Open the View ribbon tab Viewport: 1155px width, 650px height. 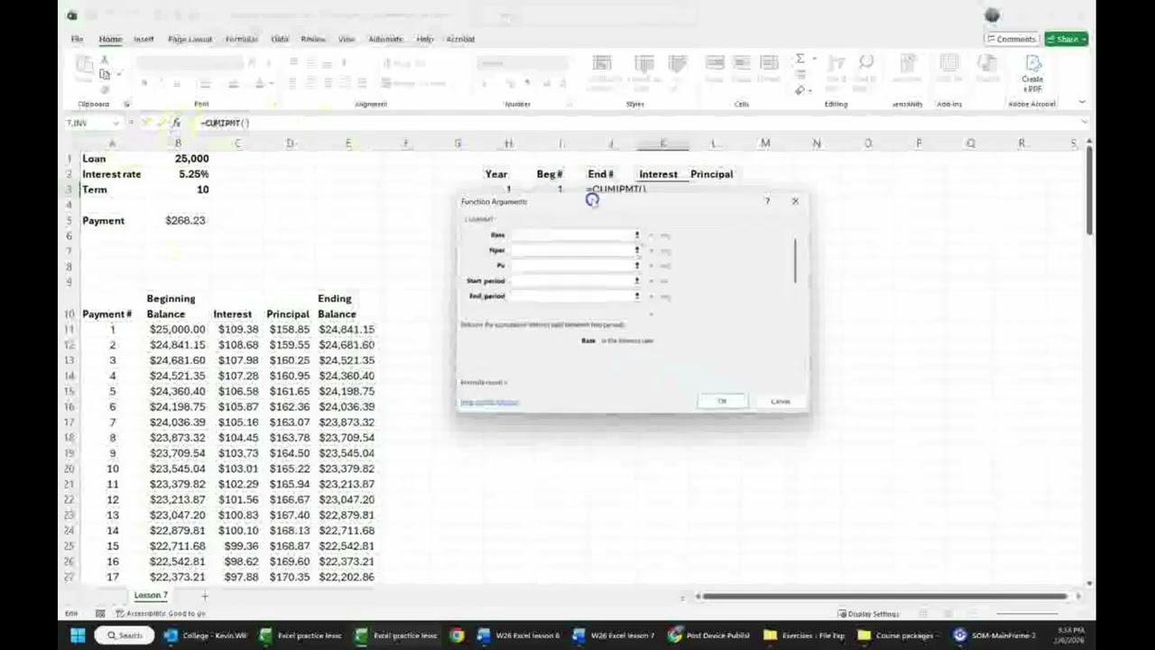pos(346,39)
